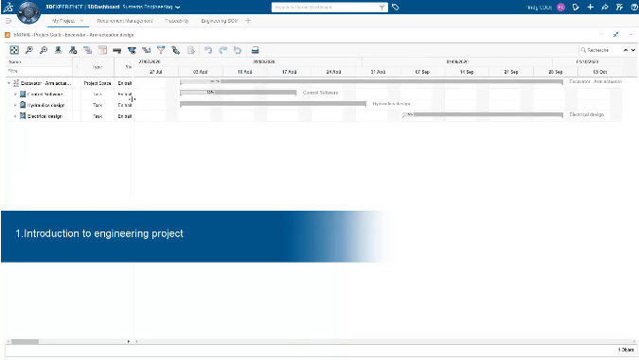The image size is (639, 360).
Task: Zoom in on the Gantt chart
Action: [29, 50]
